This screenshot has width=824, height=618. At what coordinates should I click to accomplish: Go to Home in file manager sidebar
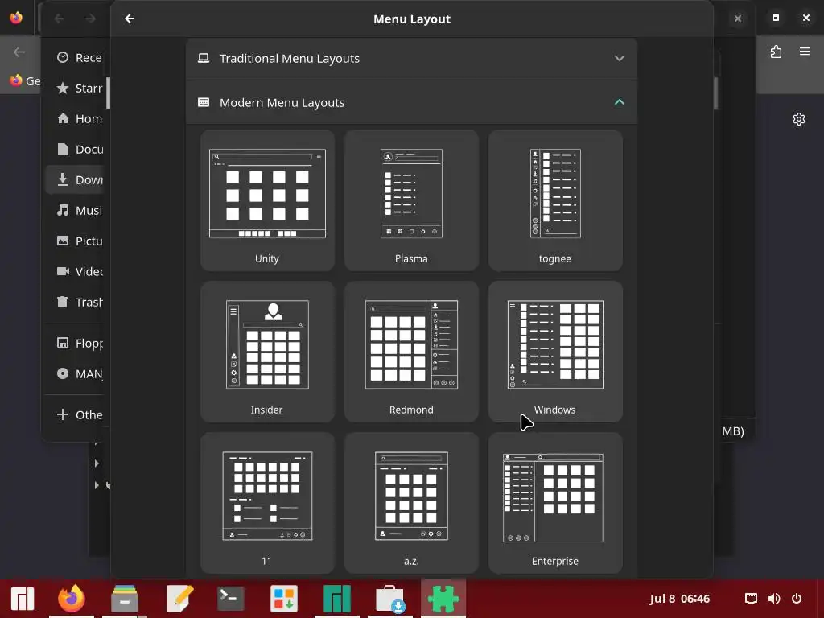[78, 119]
